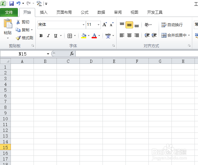
Task: Toggle Italic formatting
Action: point(48,36)
